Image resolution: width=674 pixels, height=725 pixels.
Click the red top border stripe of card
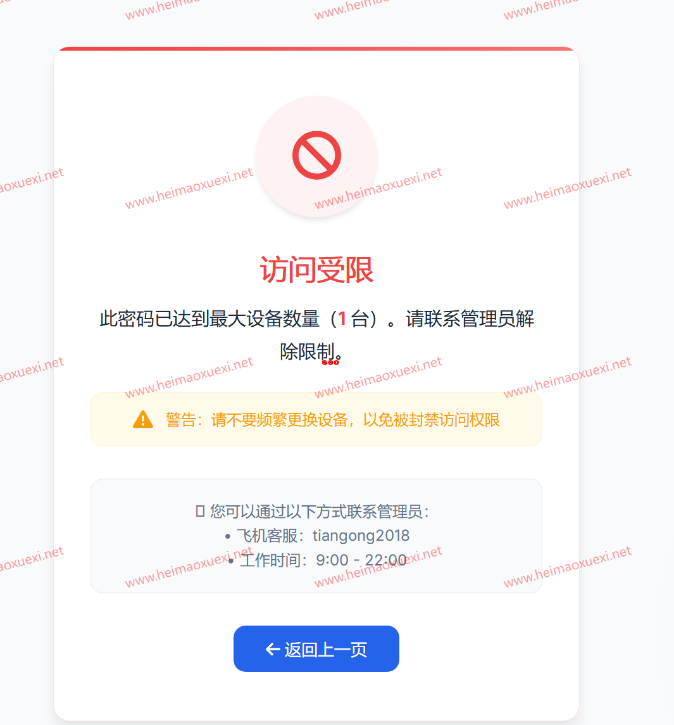tap(316, 49)
